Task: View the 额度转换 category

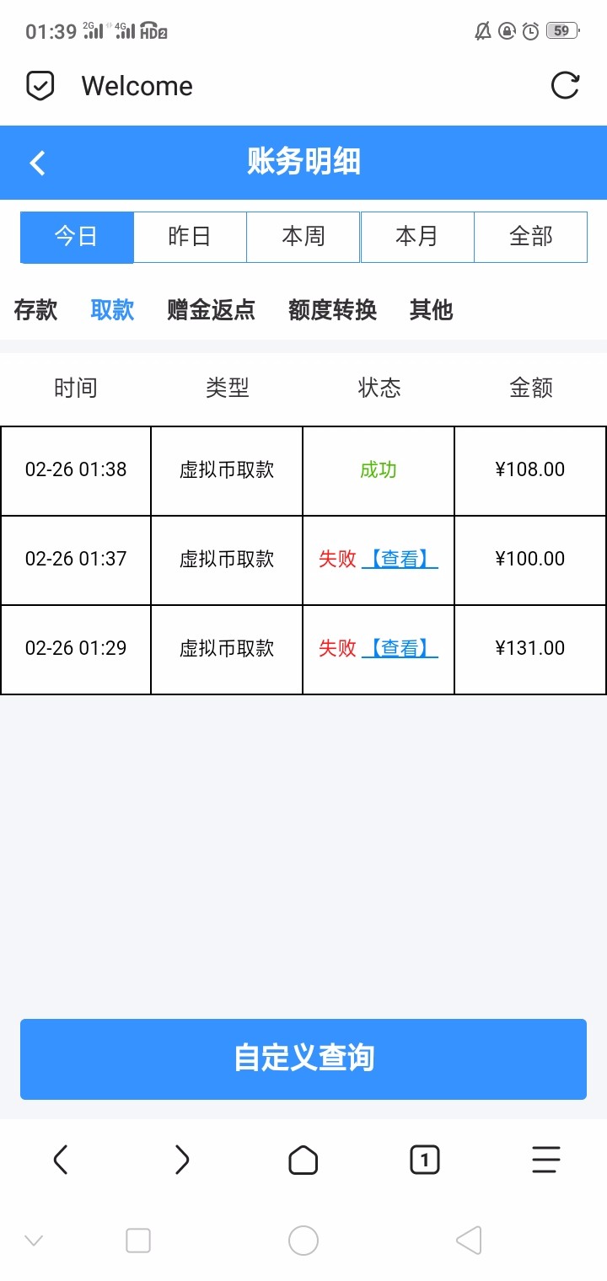Action: [332, 310]
